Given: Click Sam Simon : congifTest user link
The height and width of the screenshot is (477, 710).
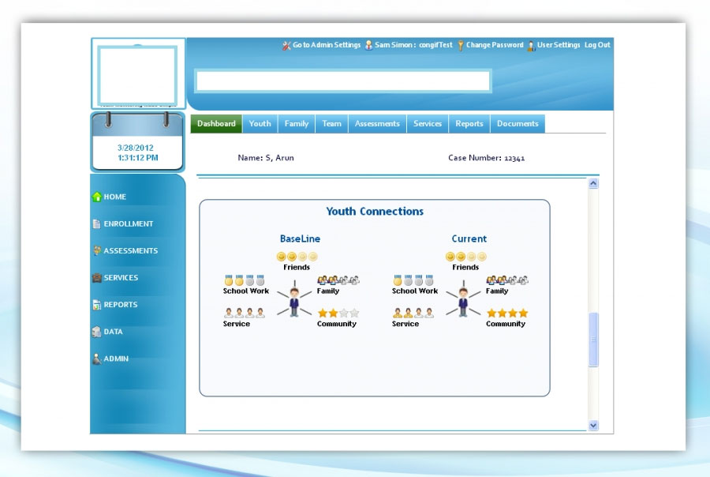Looking at the screenshot, I should coord(413,45).
